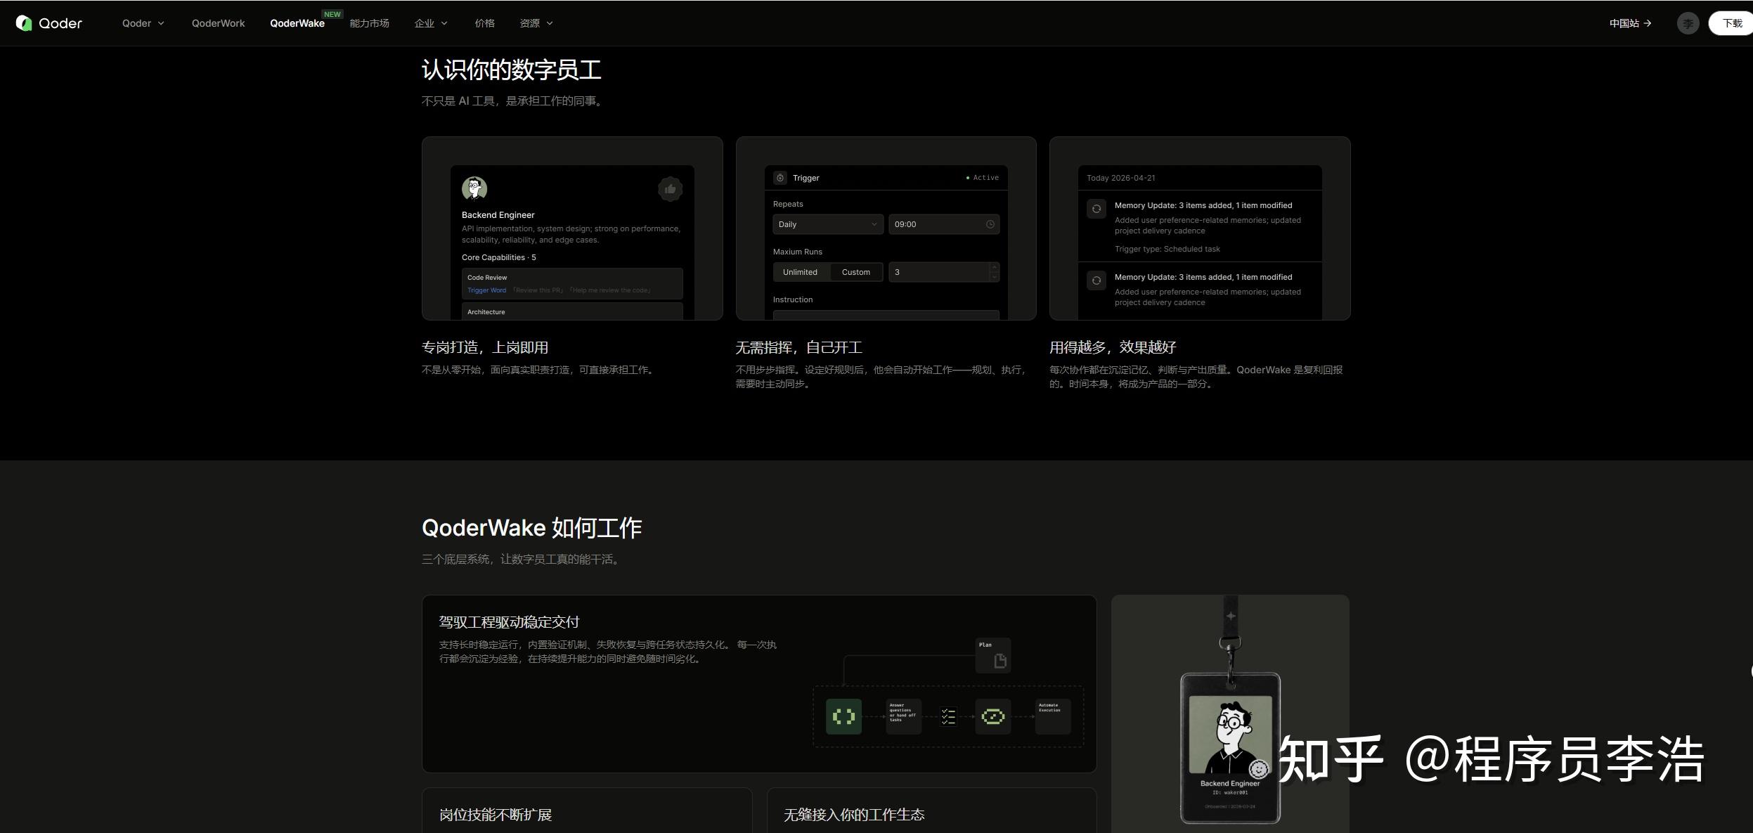This screenshot has width=1753, height=833.
Task: Click the Active status label on Trigger
Action: coord(982,178)
